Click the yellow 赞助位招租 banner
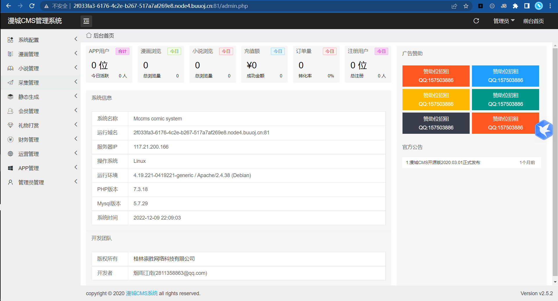 436,100
